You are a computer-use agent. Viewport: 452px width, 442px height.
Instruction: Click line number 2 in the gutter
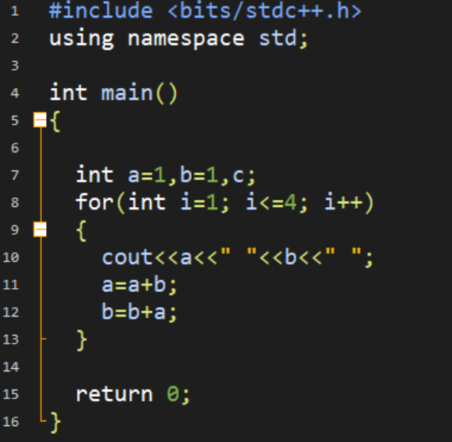(x=15, y=39)
